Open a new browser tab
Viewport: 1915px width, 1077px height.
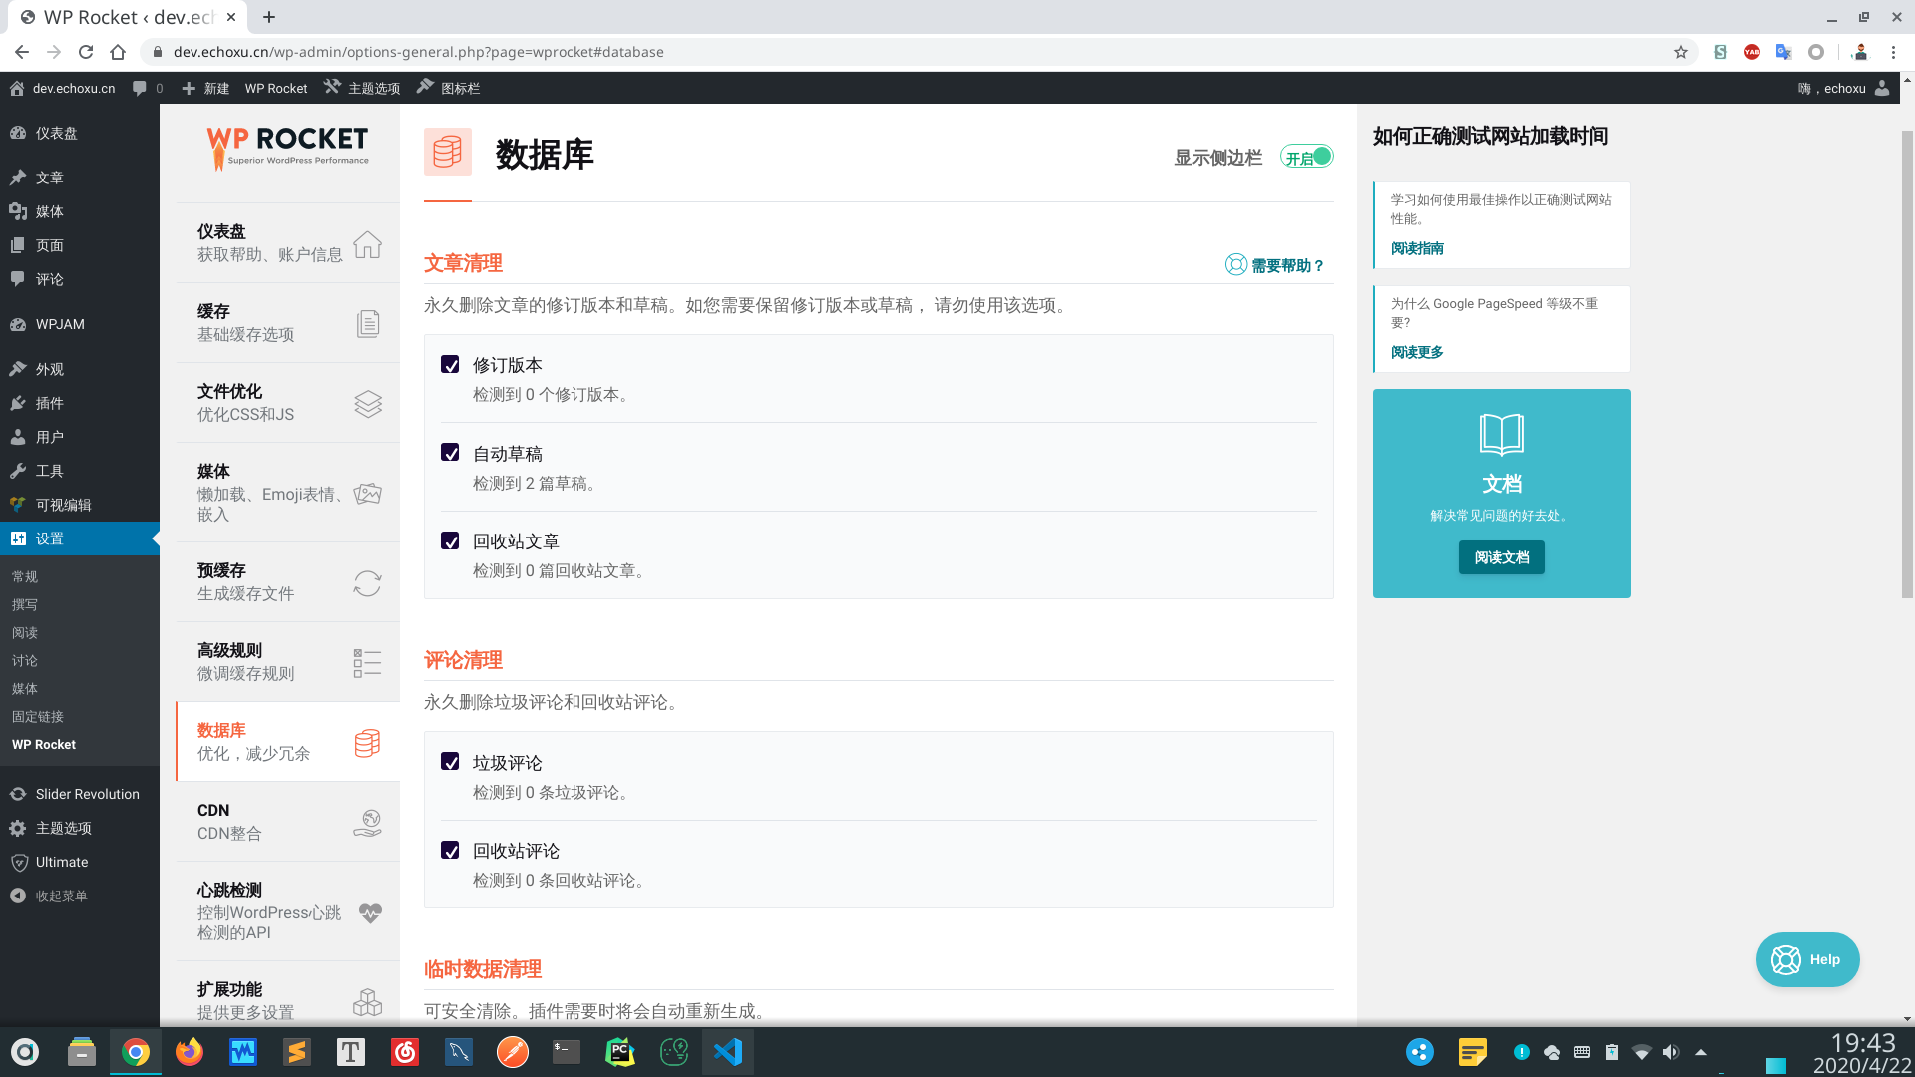tap(269, 17)
